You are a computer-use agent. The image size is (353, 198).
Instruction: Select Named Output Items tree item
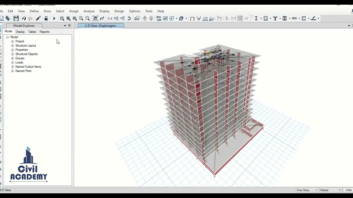28,67
